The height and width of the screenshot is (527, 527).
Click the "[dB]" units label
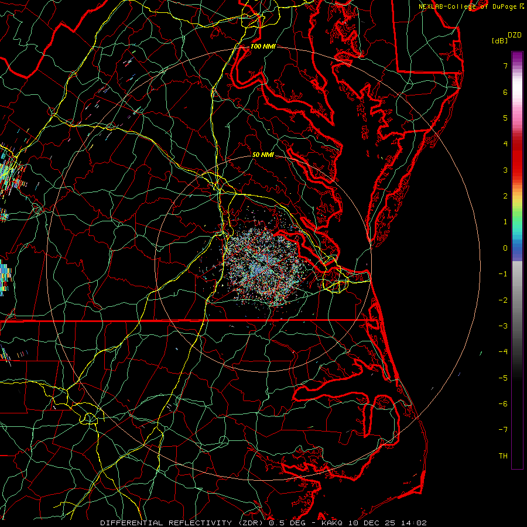pos(499,40)
